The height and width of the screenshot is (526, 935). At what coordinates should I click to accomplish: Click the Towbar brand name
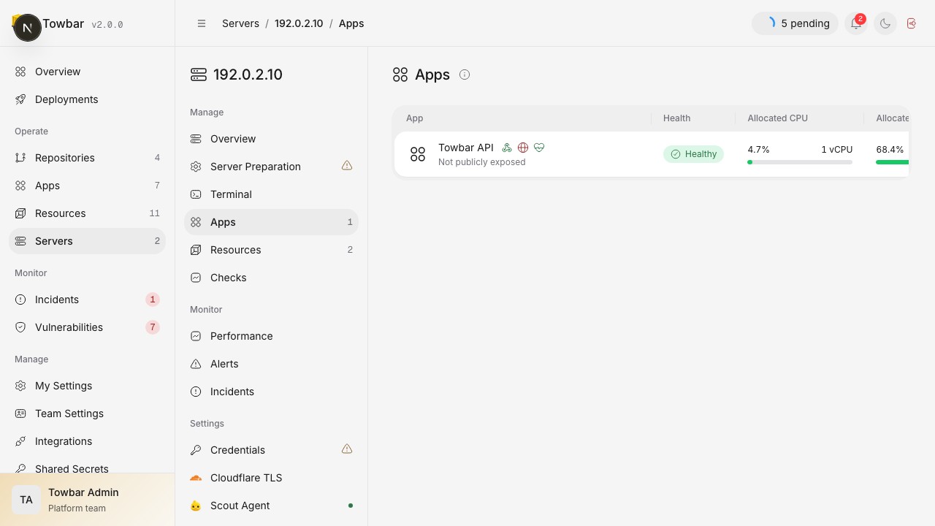[x=64, y=23]
